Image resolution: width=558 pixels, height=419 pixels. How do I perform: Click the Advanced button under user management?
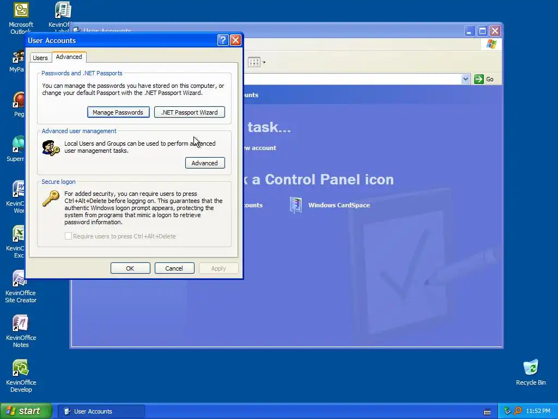pos(205,163)
